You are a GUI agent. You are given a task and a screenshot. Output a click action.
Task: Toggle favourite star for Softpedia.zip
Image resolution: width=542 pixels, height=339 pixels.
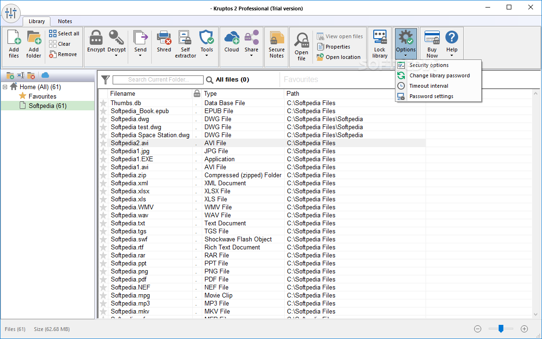tap(103, 175)
